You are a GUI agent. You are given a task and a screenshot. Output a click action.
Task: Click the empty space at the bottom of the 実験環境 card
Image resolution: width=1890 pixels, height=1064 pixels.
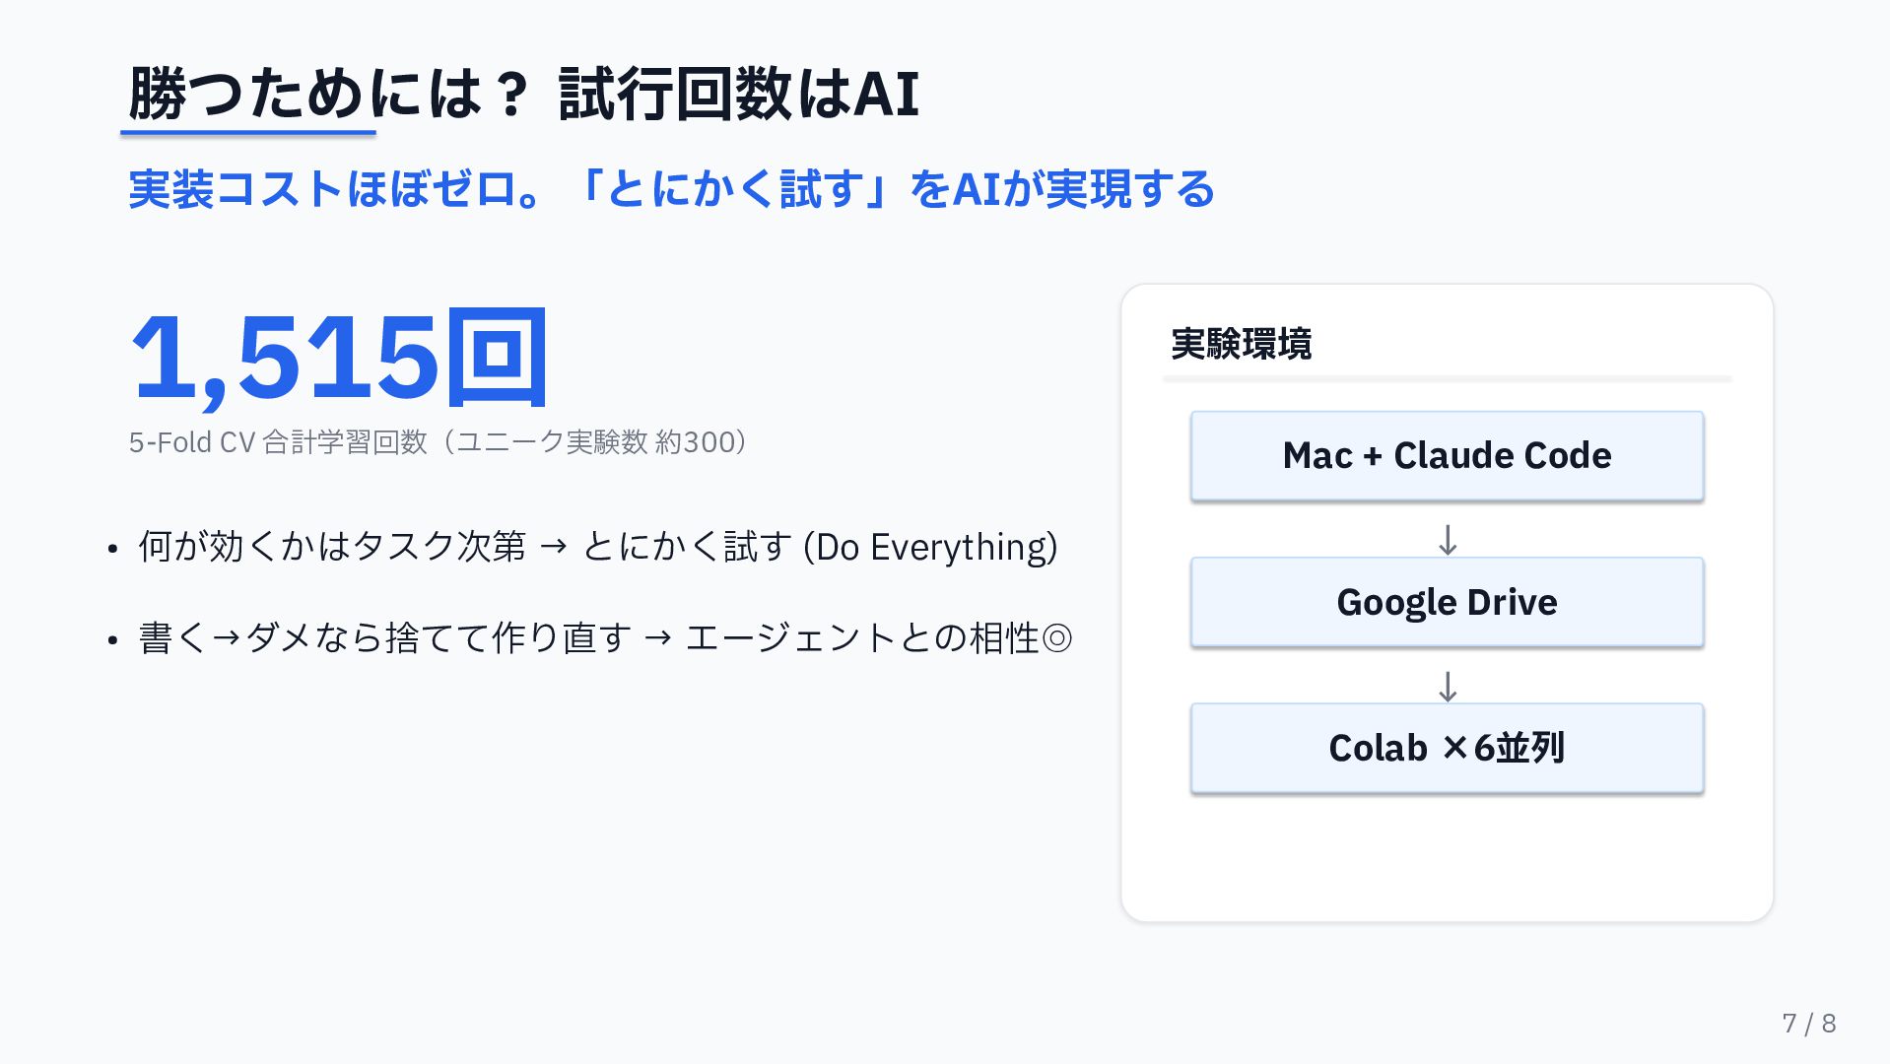pyautogui.click(x=1447, y=857)
